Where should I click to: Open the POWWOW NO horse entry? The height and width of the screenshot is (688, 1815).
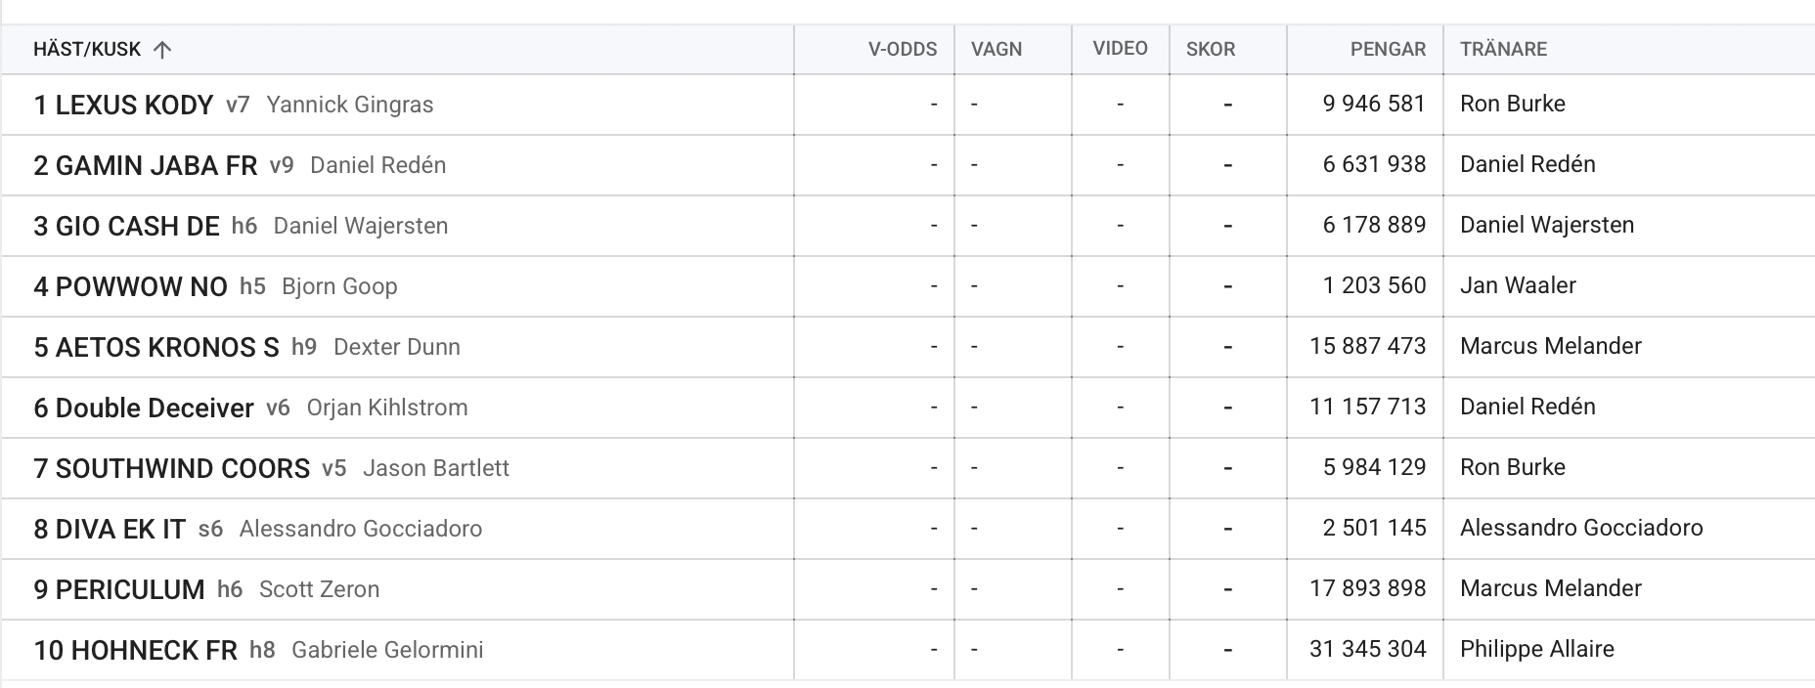130,286
